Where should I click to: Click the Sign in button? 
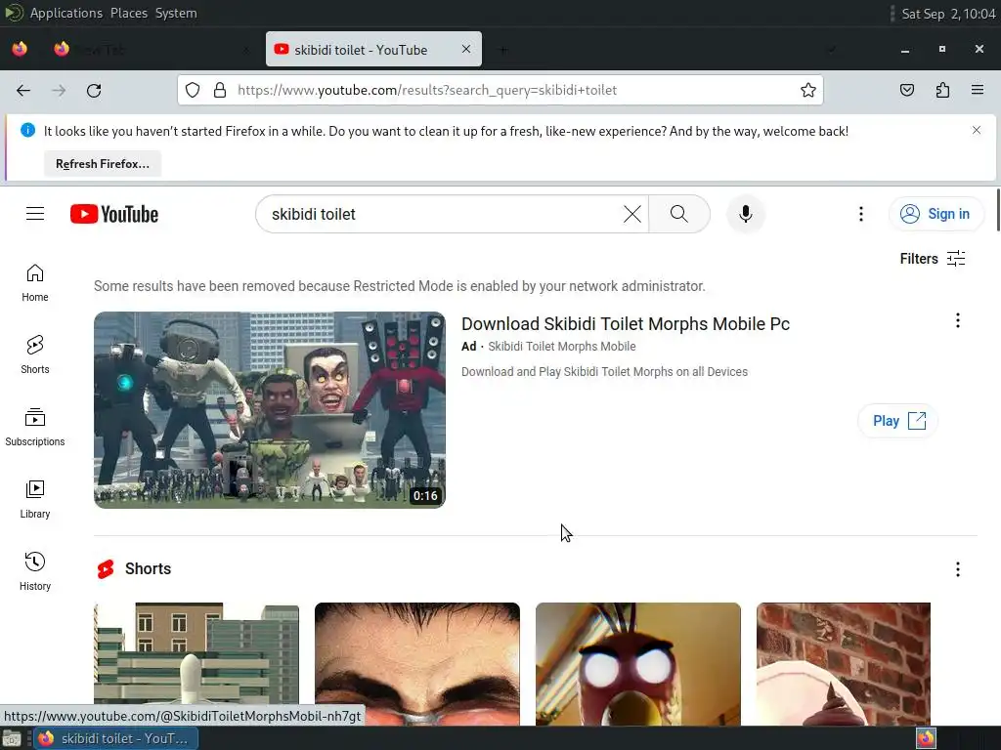pos(936,214)
